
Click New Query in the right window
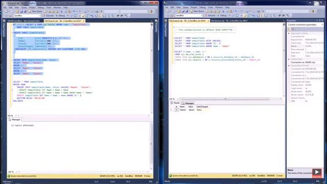point(197,11)
